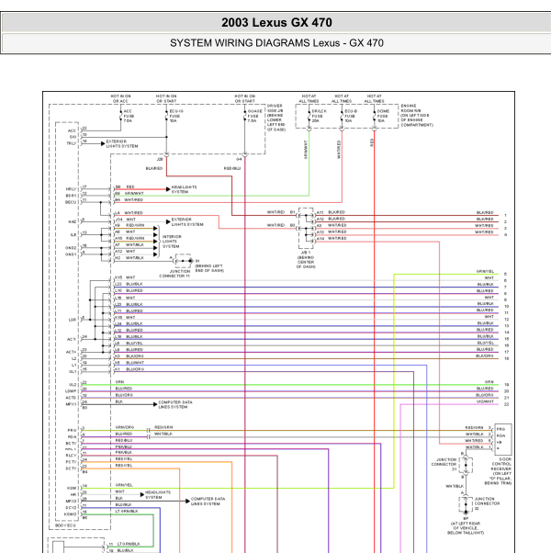Click the vertical 'RED' wire label below DOME fuse

[x=372, y=142]
